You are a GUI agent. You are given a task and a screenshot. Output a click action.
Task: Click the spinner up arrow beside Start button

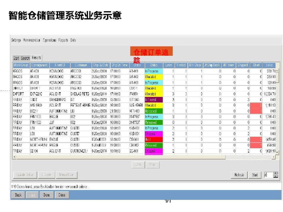tap(276, 173)
